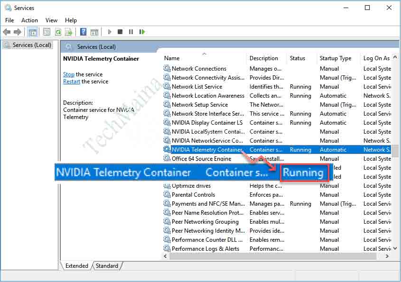Image resolution: width=401 pixels, height=282 pixels.
Task: Open the Action menu
Action: click(29, 20)
